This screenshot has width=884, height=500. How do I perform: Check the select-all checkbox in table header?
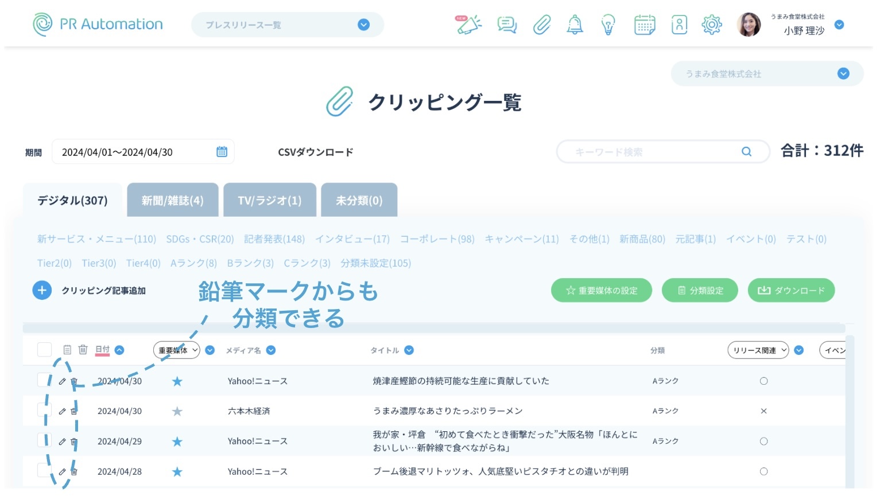(x=44, y=350)
